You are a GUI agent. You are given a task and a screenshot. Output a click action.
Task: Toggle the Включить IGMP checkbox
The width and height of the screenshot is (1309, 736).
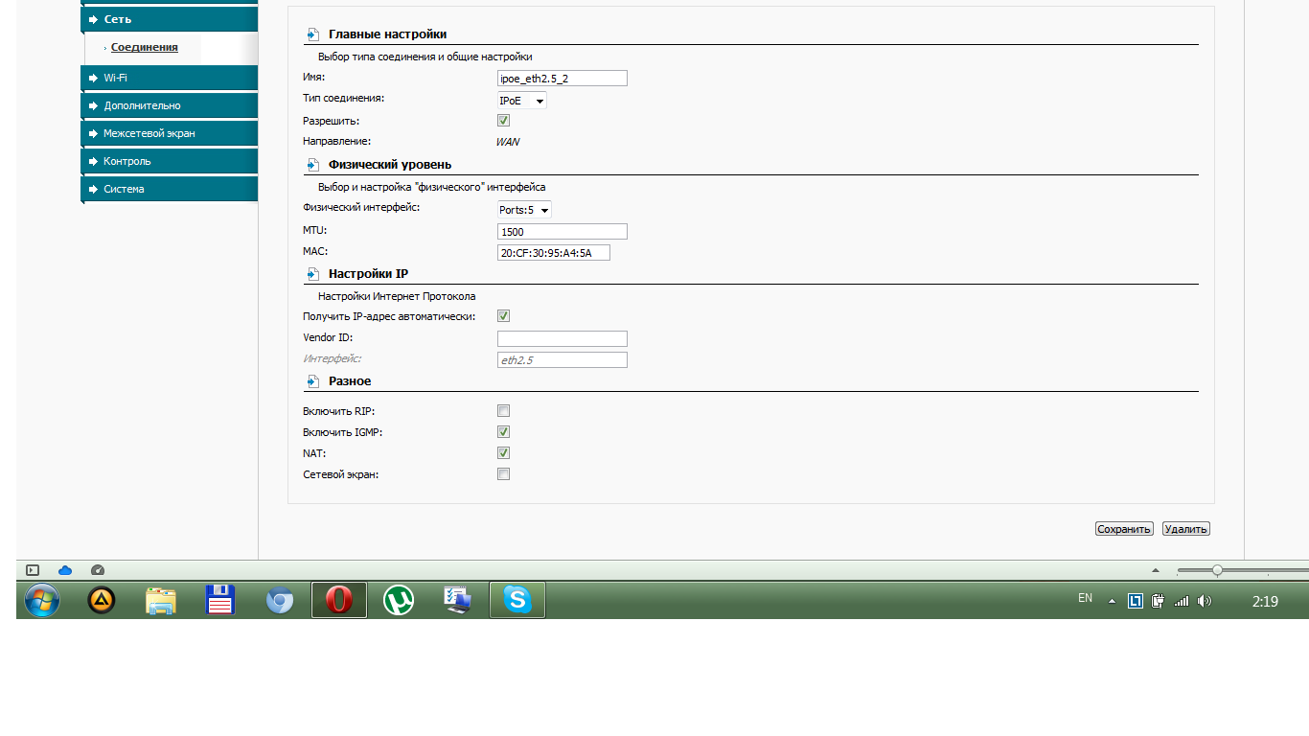503,432
